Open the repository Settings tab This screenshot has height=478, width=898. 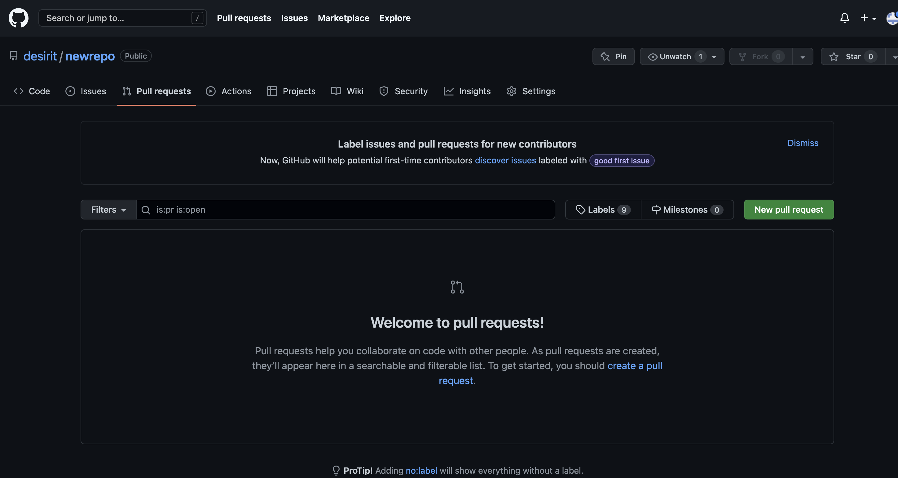pyautogui.click(x=531, y=91)
